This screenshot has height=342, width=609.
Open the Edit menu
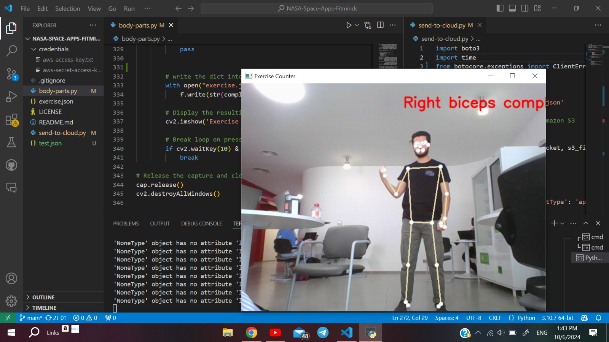(43, 8)
